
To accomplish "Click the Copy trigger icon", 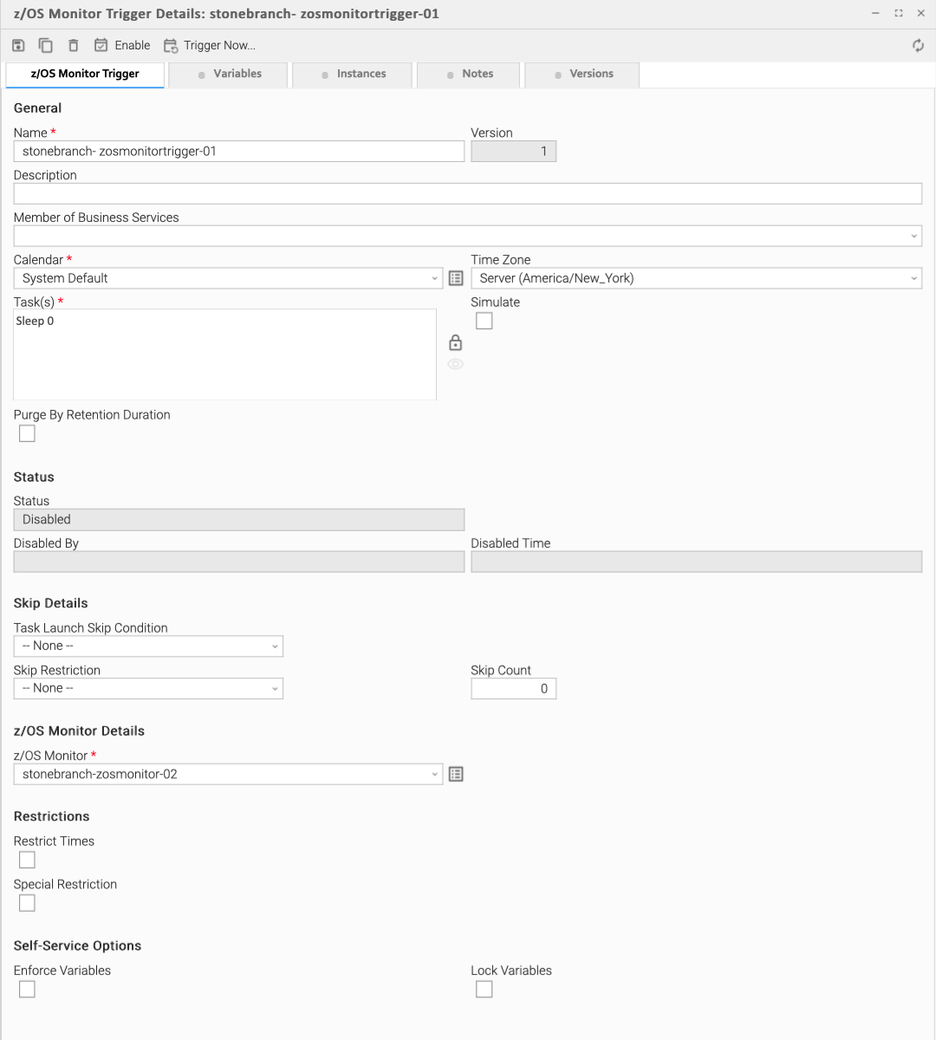I will coord(46,45).
